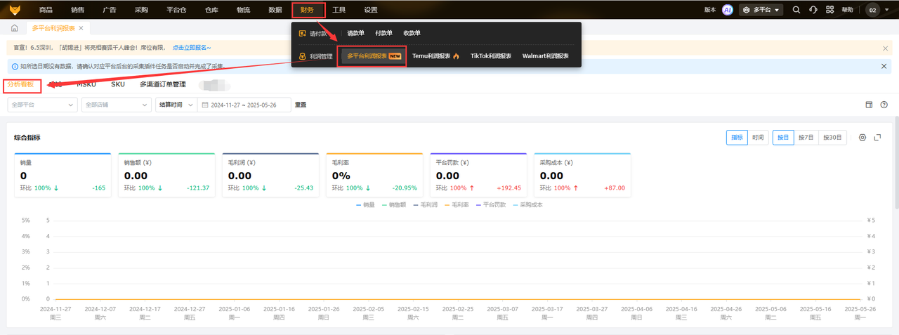Toggle the 采购成本 legend series
This screenshot has width=899, height=335.
(527, 205)
